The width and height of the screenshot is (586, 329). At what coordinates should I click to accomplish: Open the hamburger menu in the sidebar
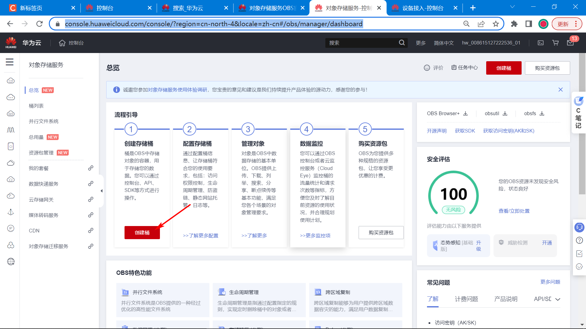10,62
